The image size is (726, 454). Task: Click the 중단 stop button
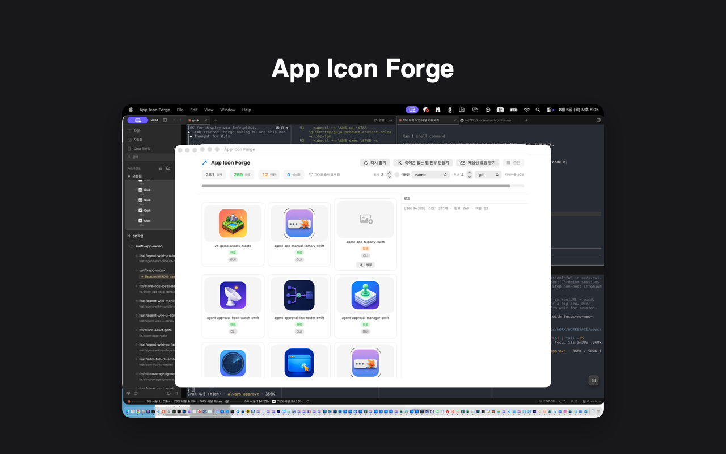point(513,163)
